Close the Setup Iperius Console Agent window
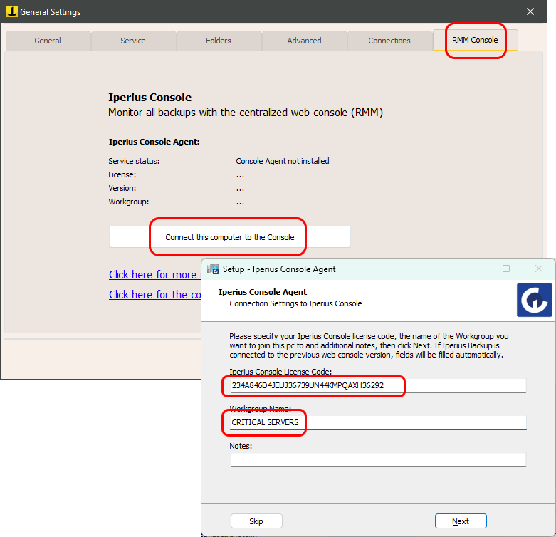The image size is (556, 537). click(x=539, y=268)
